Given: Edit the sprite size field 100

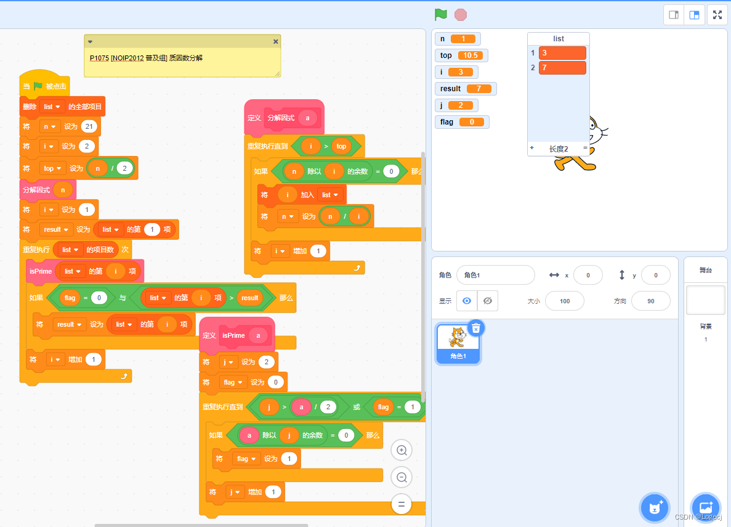Looking at the screenshot, I should [x=565, y=301].
